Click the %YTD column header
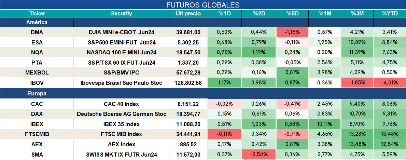The width and height of the screenshot is (406, 160). (x=389, y=14)
